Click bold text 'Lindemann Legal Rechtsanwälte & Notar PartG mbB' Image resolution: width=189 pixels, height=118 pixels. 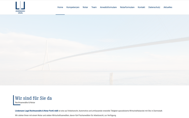pos(37,111)
